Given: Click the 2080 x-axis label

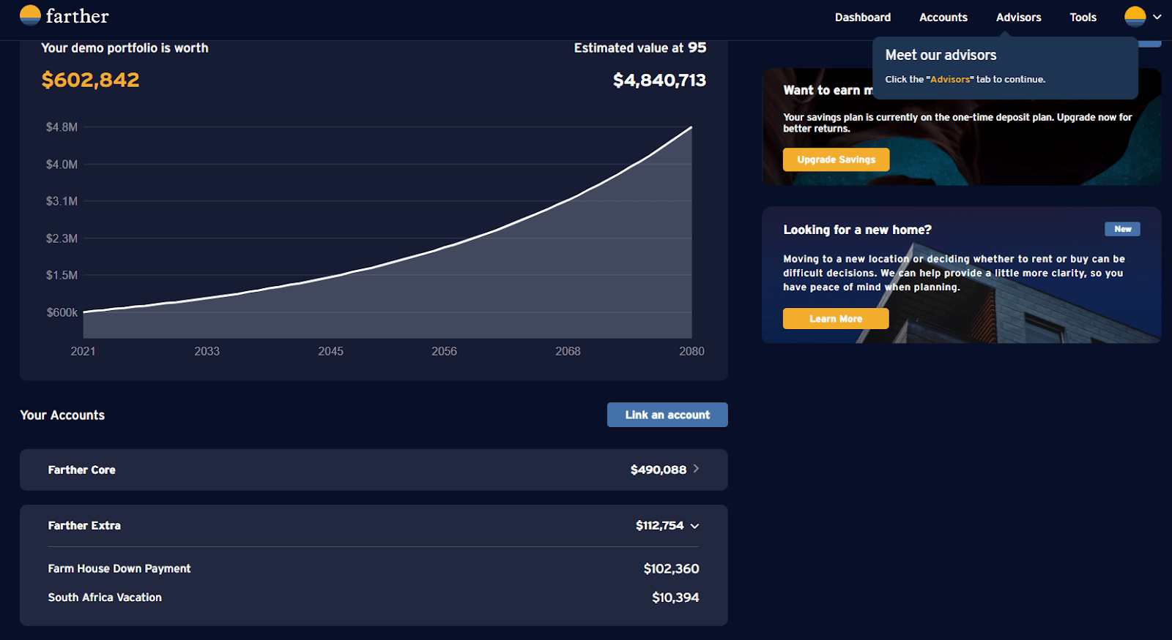Looking at the screenshot, I should 691,352.
